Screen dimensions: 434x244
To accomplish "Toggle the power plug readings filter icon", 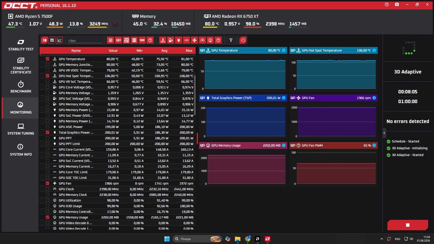I will click(178, 40).
